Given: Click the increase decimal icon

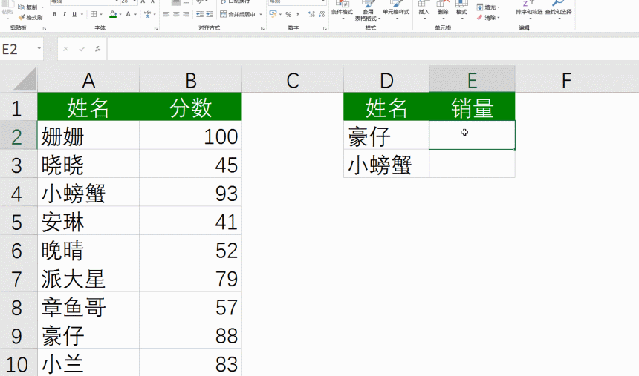Looking at the screenshot, I should (x=312, y=14).
